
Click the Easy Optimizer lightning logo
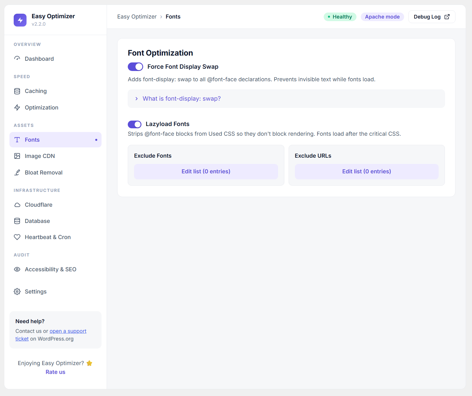[20, 20]
